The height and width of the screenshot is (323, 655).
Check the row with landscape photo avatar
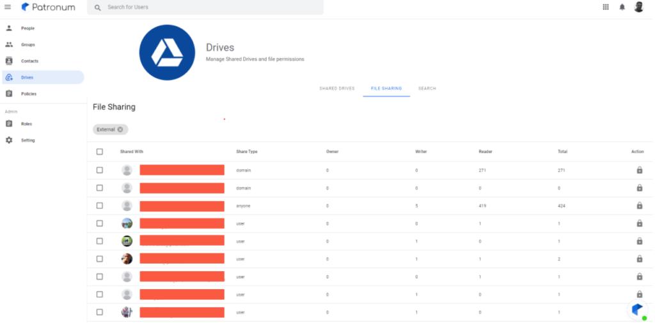coord(99,223)
